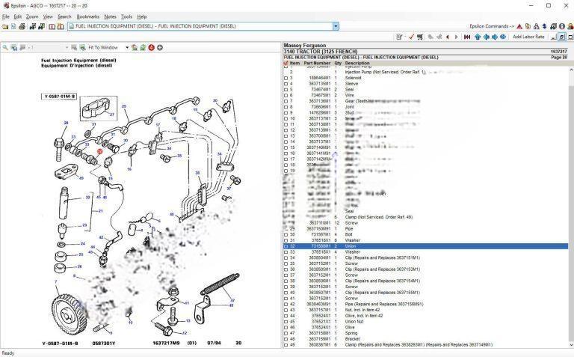Viewport: 574px width, 357px height.
Task: Click the blue left arrow navigation icon
Action: [x=486, y=37]
